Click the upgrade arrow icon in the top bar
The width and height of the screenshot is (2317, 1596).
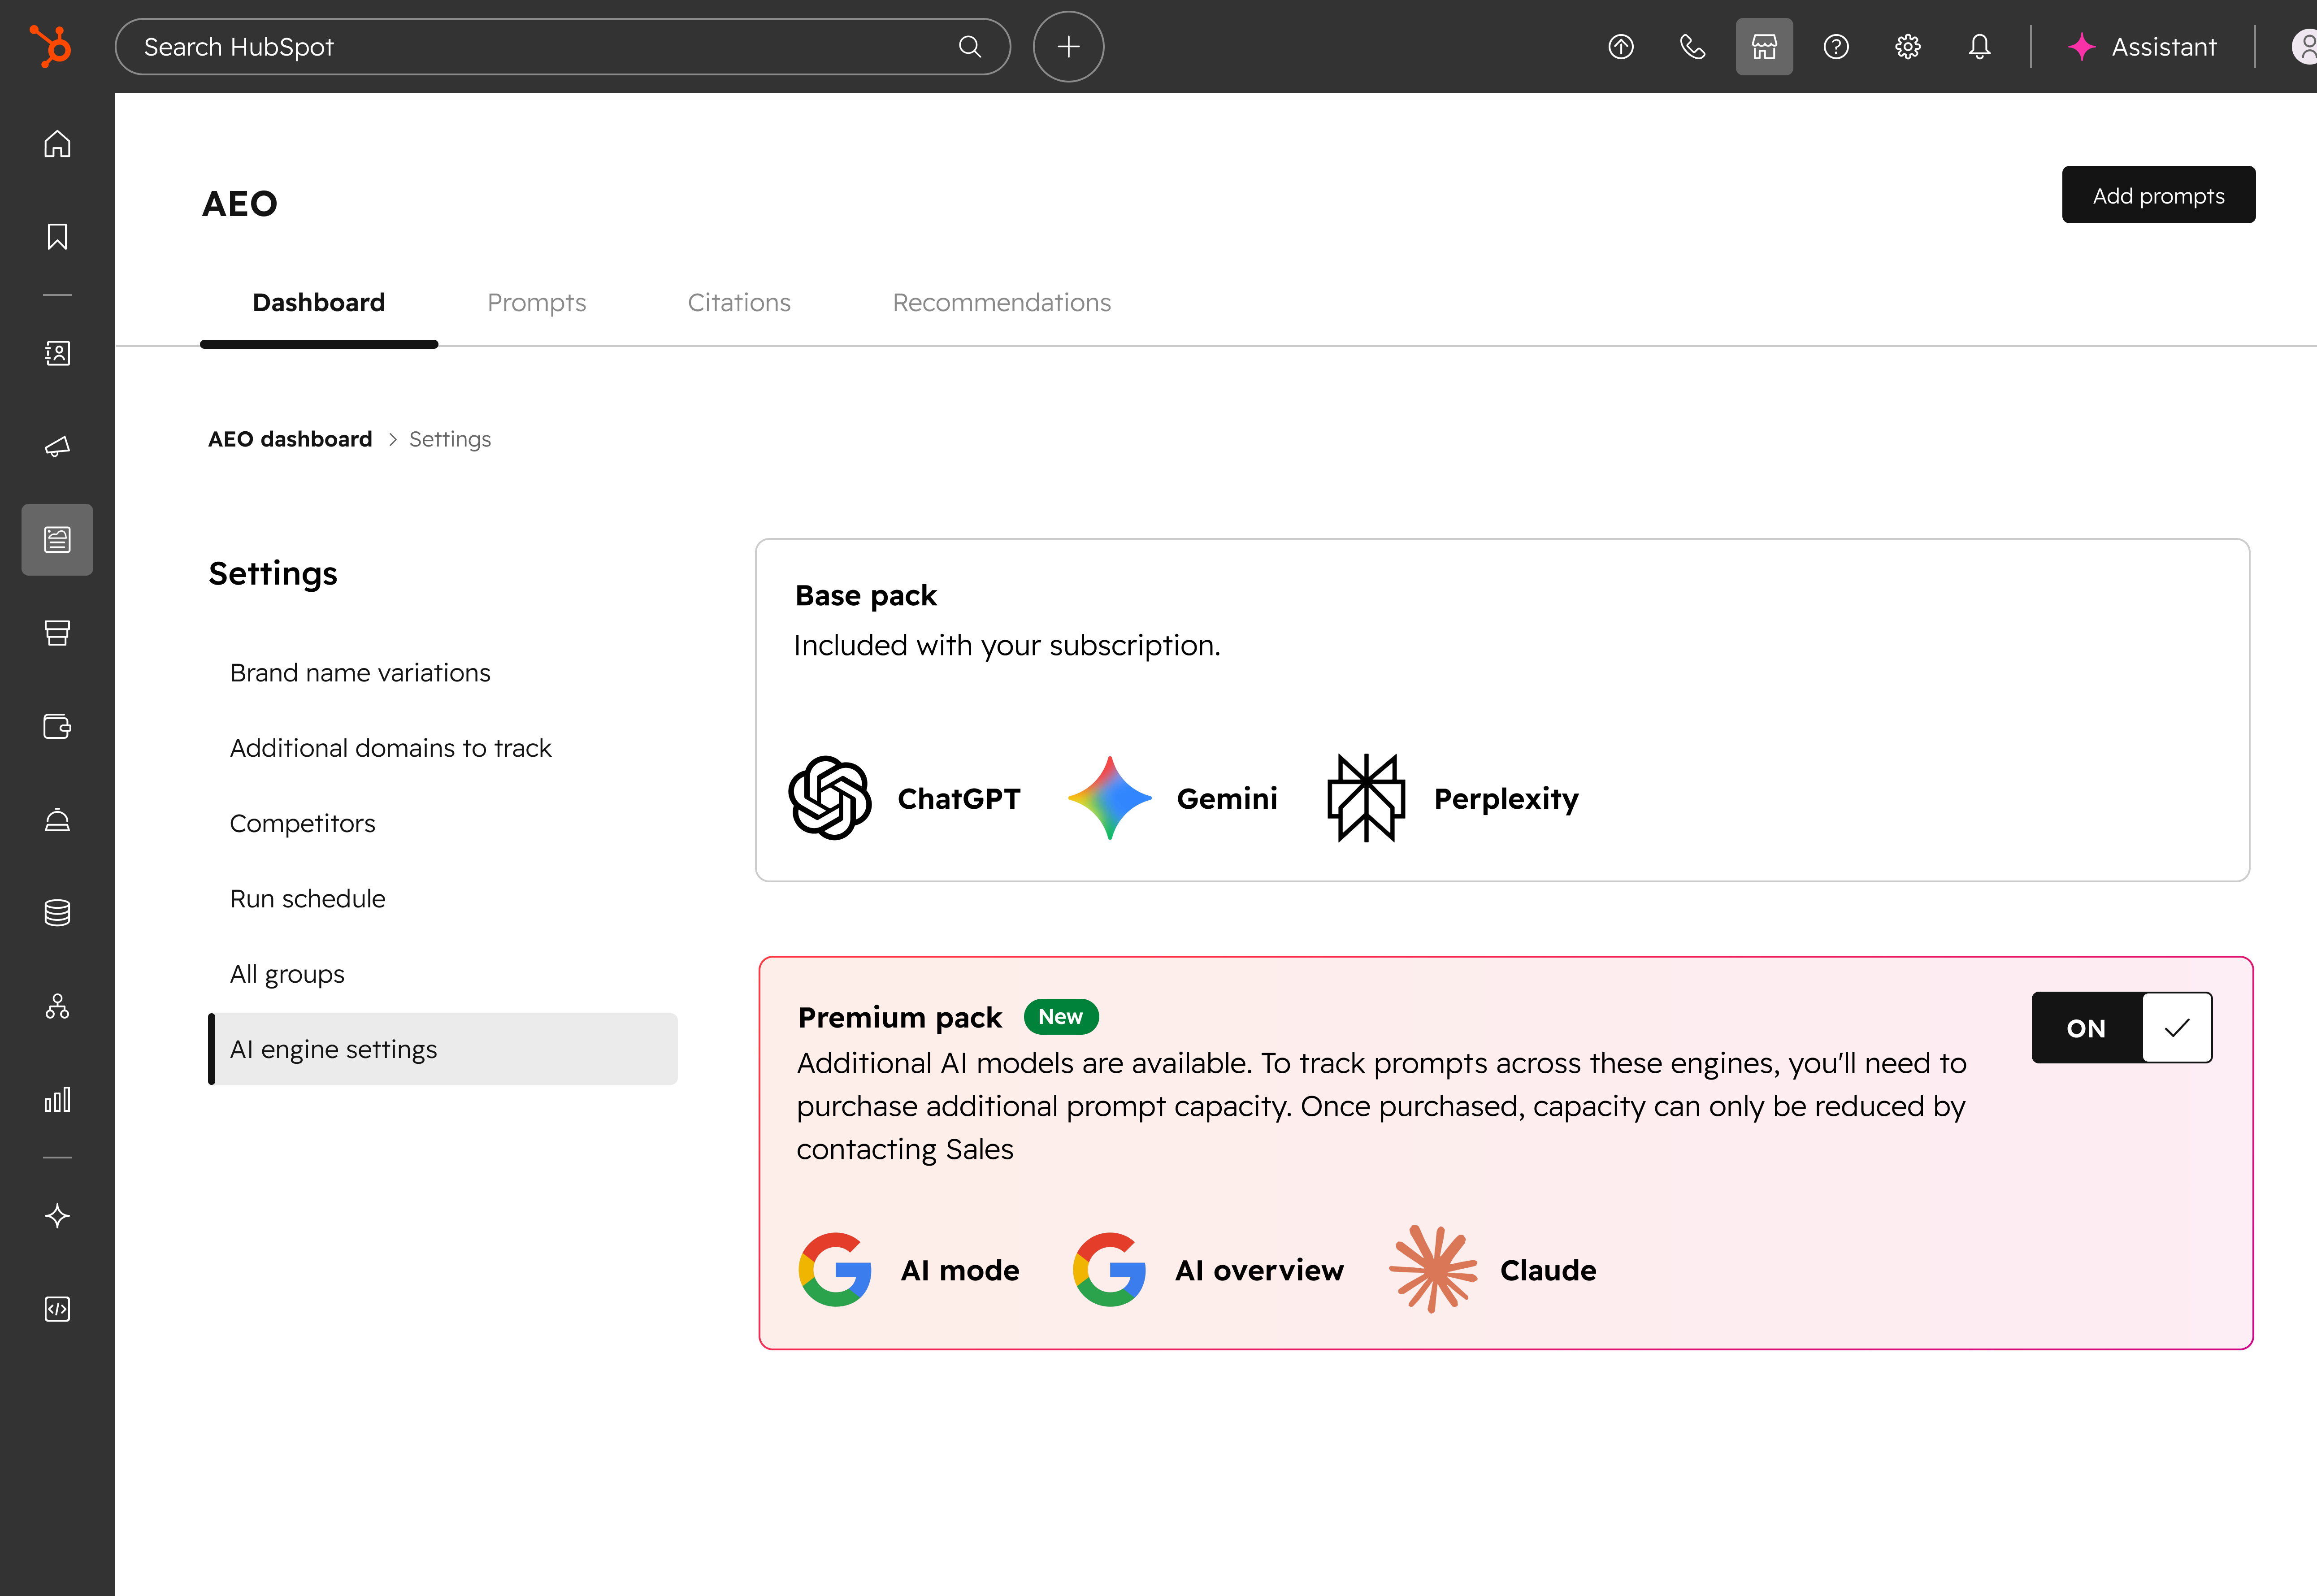point(1621,47)
